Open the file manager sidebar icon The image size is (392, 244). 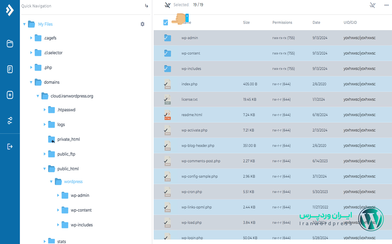pyautogui.click(x=10, y=44)
